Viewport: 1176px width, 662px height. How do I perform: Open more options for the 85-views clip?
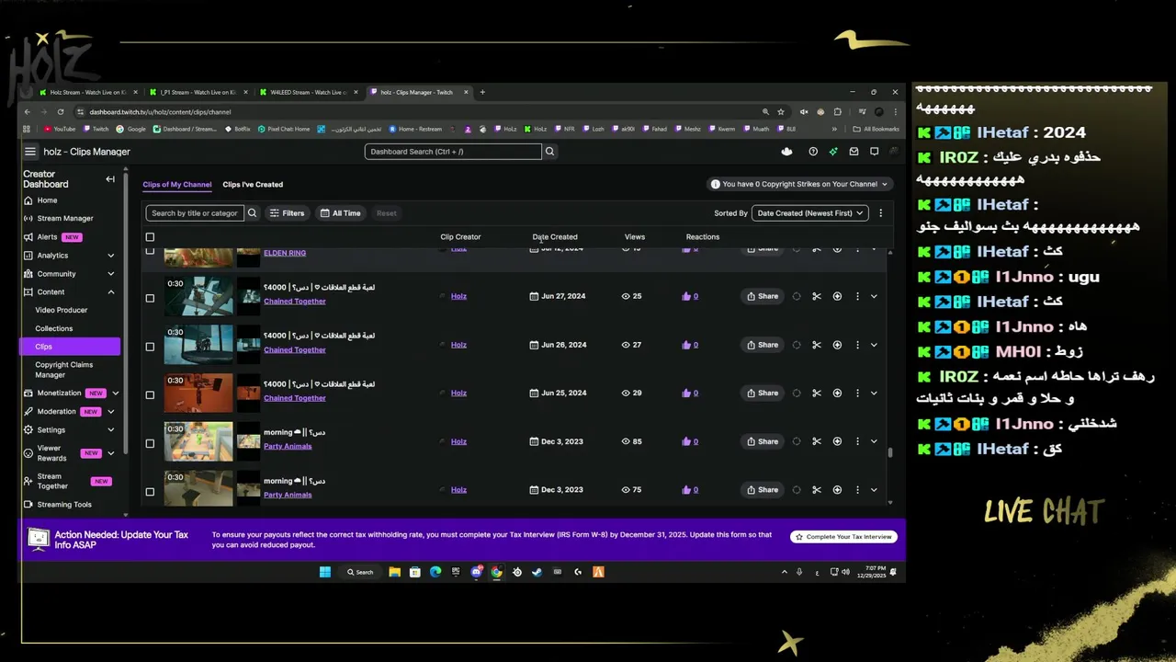(x=857, y=441)
